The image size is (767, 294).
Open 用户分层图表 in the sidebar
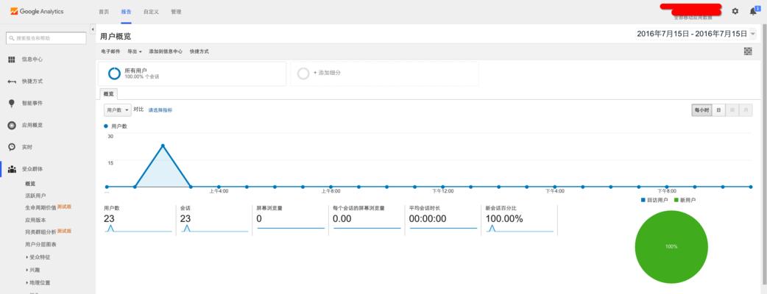40,245
